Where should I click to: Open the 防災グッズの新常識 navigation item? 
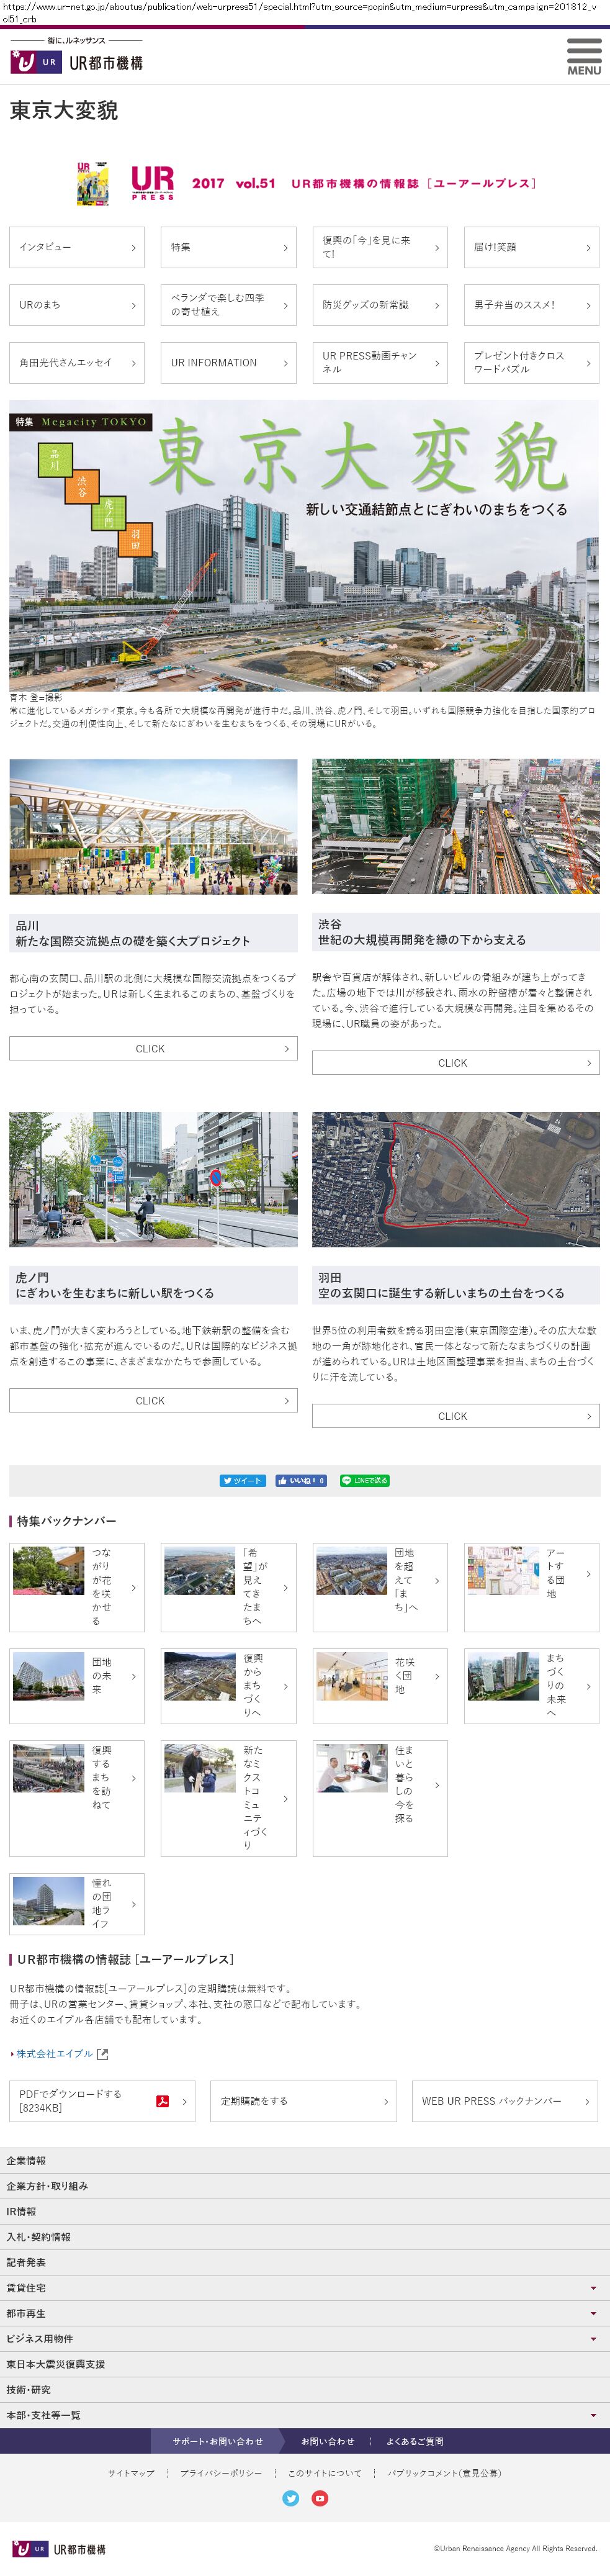point(380,305)
